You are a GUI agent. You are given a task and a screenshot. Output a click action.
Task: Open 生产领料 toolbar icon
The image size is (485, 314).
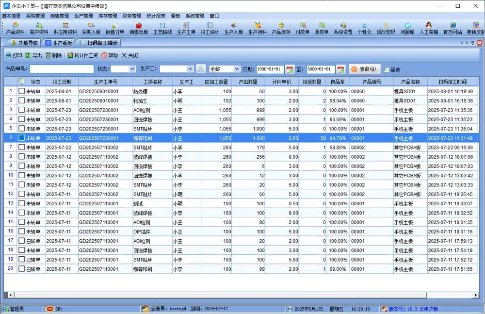click(258, 28)
